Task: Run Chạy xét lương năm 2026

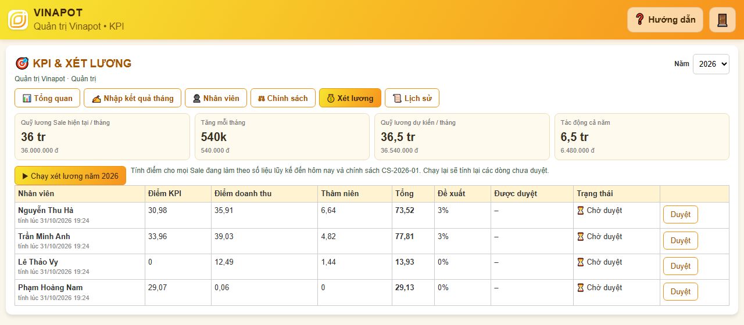Action: pyautogui.click(x=70, y=176)
